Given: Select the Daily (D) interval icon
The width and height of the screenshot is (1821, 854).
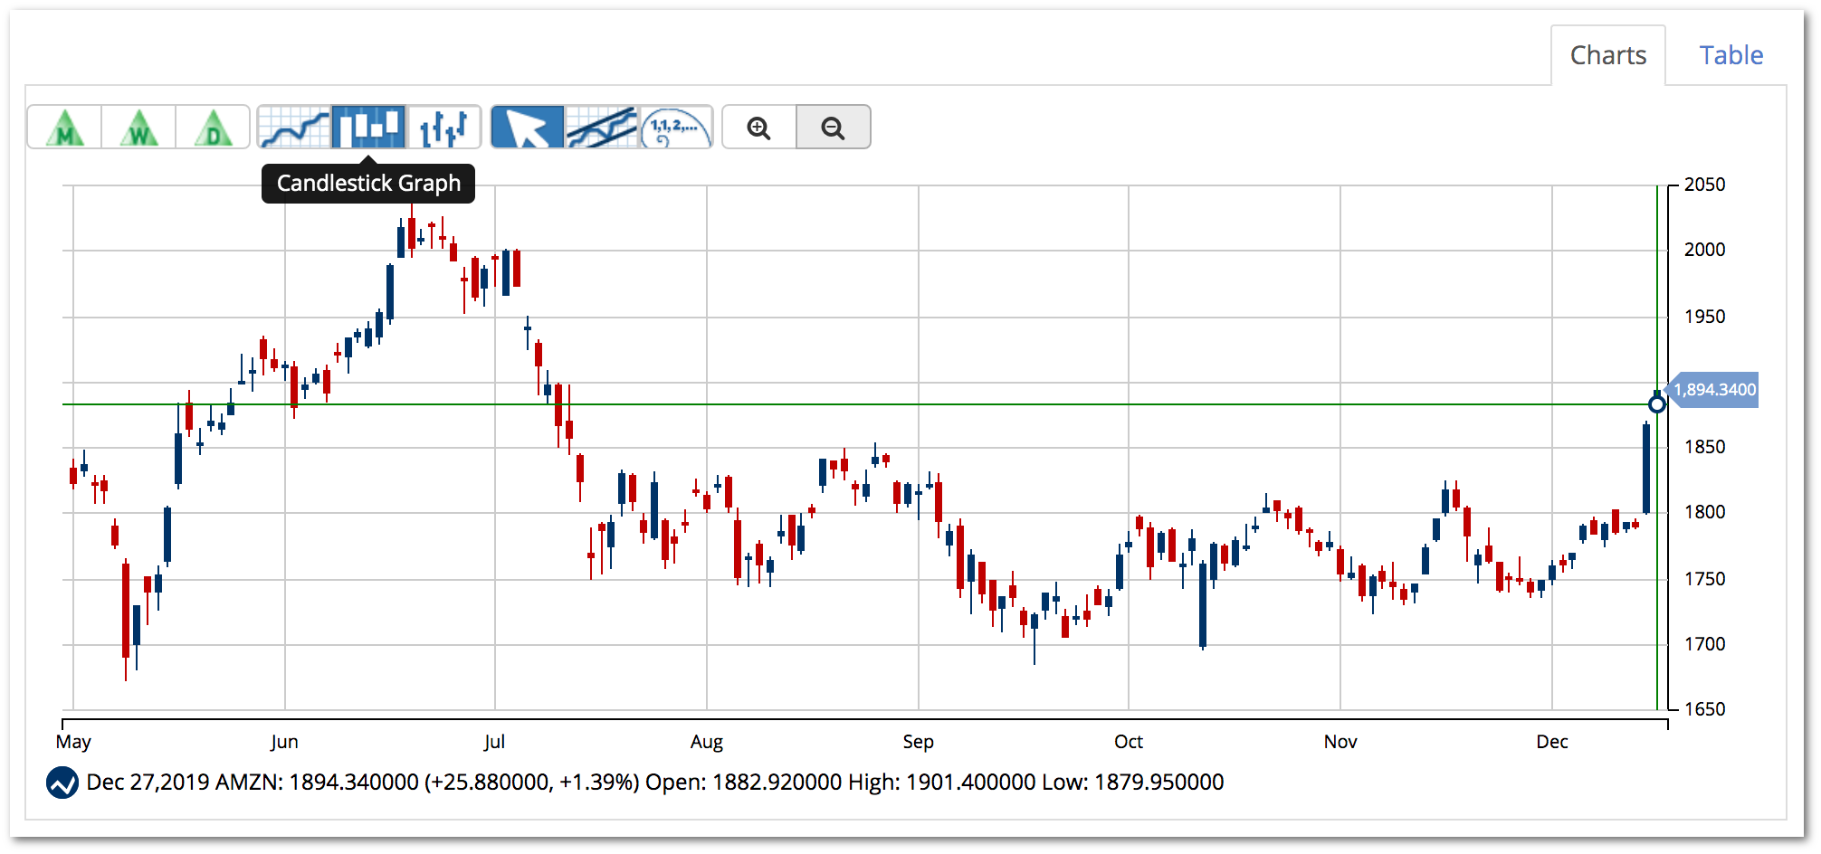Looking at the screenshot, I should 213,127.
